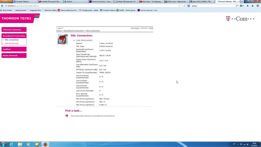This screenshot has height=147, width=261.
Task: Open the Pristigla pošta Gmail bookmark
Action: tap(89, 10)
